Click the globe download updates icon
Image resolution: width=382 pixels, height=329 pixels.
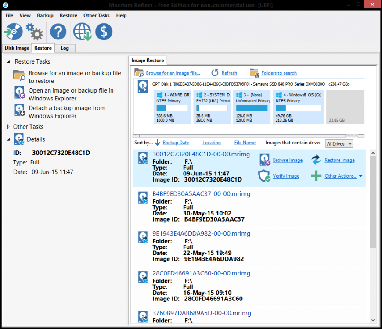click(83, 32)
